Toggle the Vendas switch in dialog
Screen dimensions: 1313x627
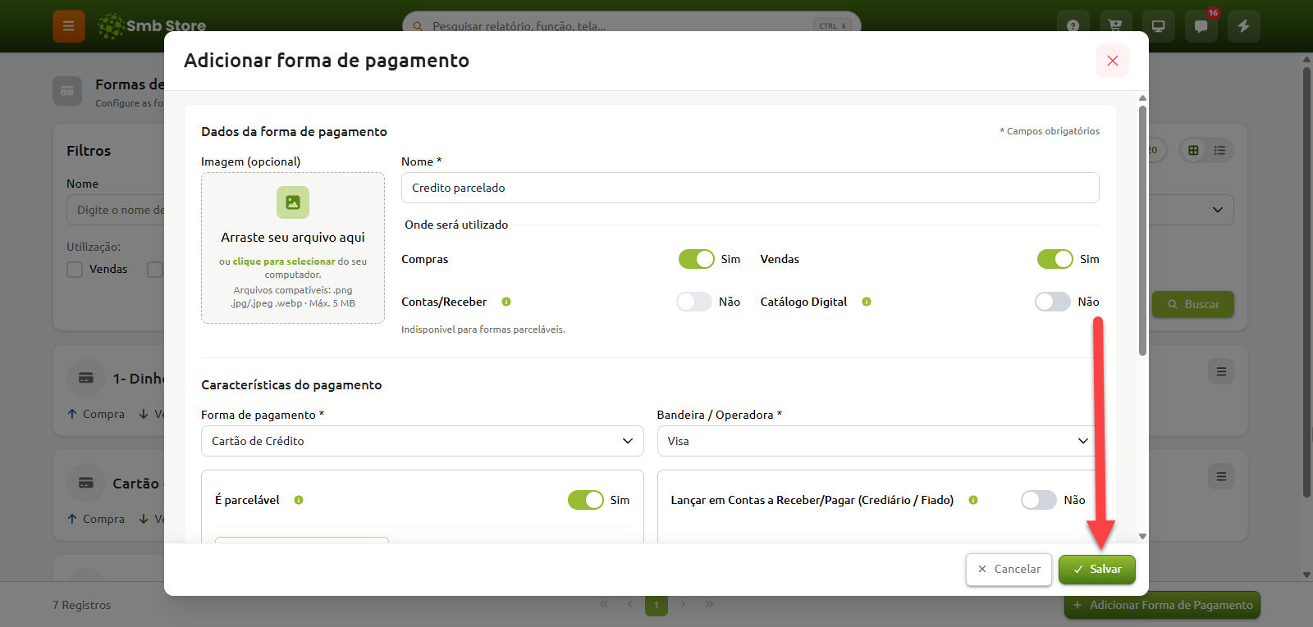[1055, 259]
